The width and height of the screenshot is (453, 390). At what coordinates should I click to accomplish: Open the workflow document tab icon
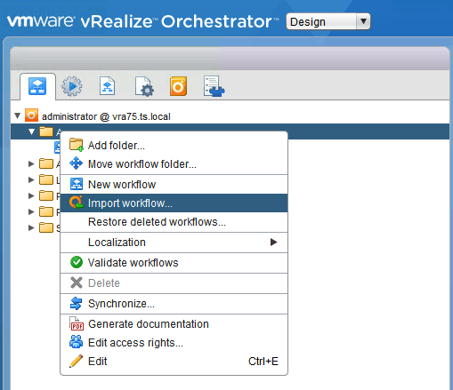pos(107,86)
